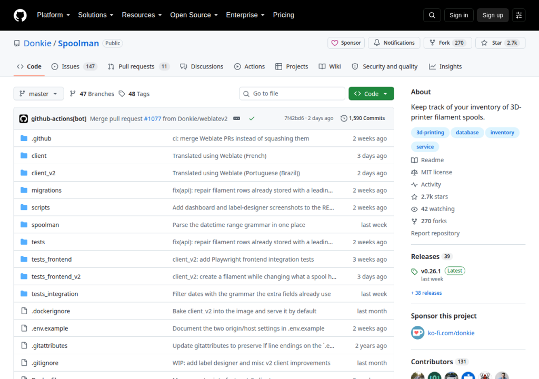
Task: Click the Star icon
Action: point(484,43)
